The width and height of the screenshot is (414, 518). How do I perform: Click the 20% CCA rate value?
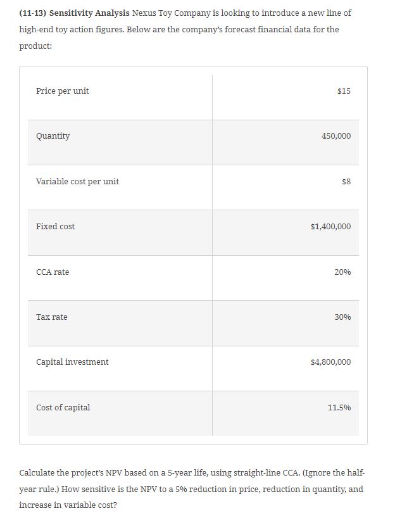click(x=342, y=272)
